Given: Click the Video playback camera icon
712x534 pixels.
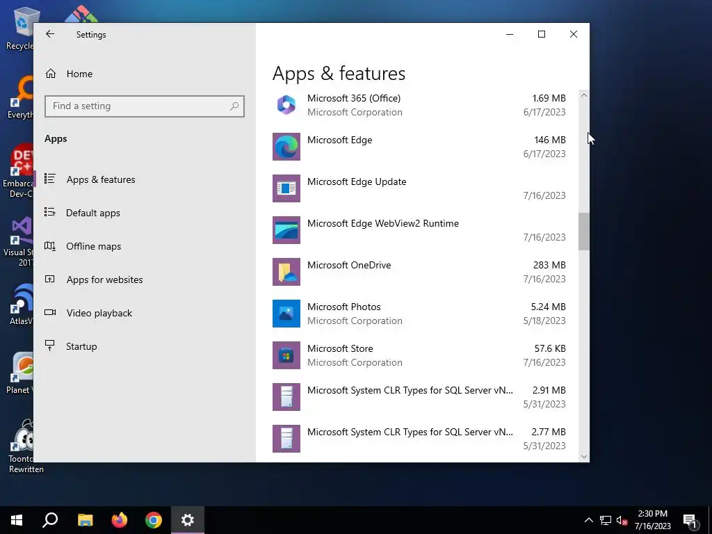Looking at the screenshot, I should pos(50,312).
